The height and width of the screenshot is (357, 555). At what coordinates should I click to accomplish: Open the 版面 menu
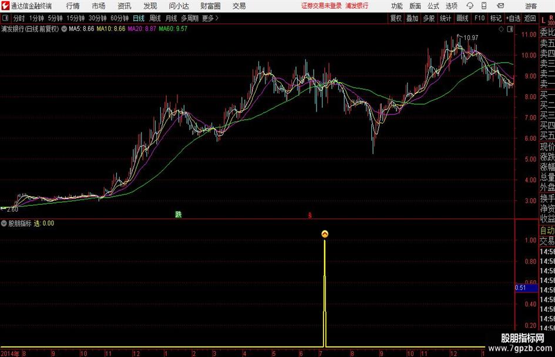tap(415, 6)
